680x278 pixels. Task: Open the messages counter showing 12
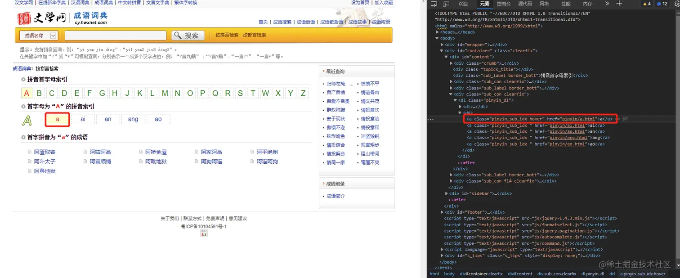(662, 4)
